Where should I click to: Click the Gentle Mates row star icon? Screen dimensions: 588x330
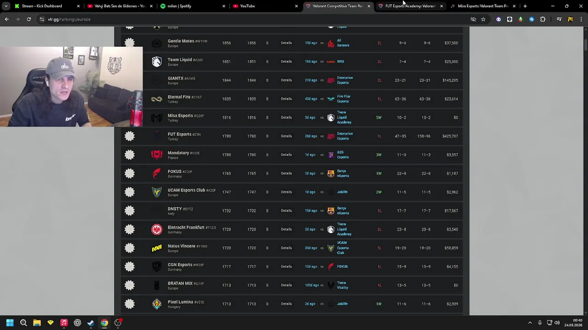[130, 43]
